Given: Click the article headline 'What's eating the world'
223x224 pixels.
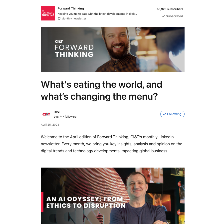Looking at the screenshot, I should point(101,90).
